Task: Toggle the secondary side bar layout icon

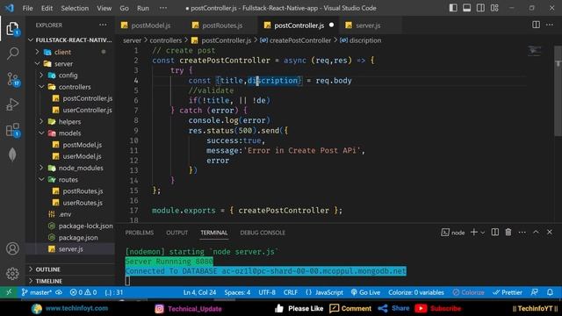Action: pyautogui.click(x=480, y=8)
